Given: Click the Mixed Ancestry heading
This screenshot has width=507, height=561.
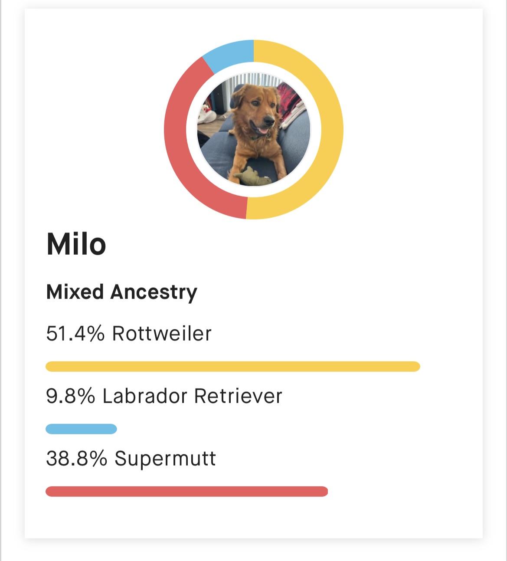Looking at the screenshot, I should [121, 292].
